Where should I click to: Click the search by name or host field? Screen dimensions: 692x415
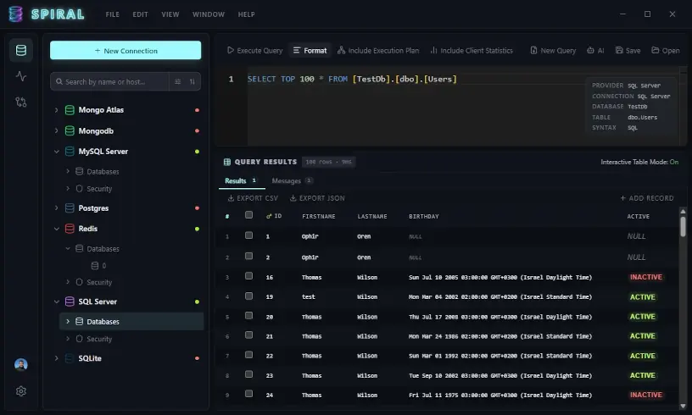[110, 81]
